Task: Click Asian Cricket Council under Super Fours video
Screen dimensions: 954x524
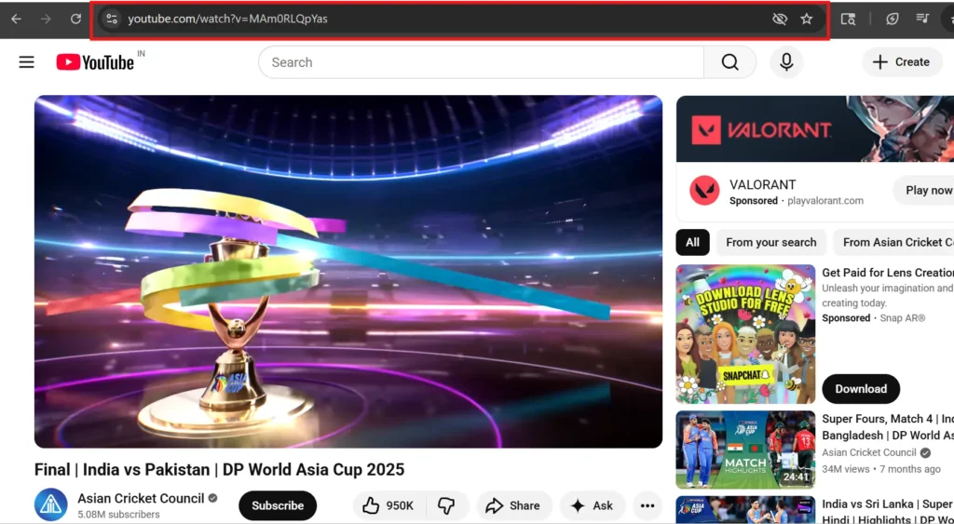Action: click(869, 452)
